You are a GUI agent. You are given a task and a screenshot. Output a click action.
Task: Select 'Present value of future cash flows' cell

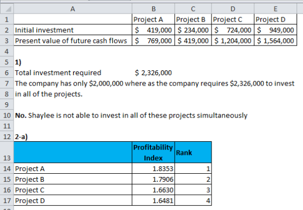73,41
